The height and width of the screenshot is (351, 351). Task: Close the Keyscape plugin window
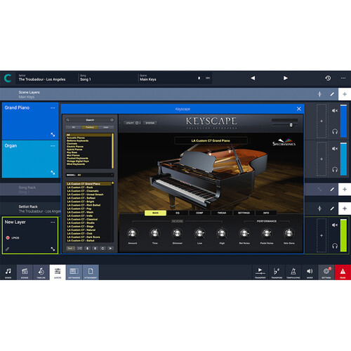pos(299,109)
